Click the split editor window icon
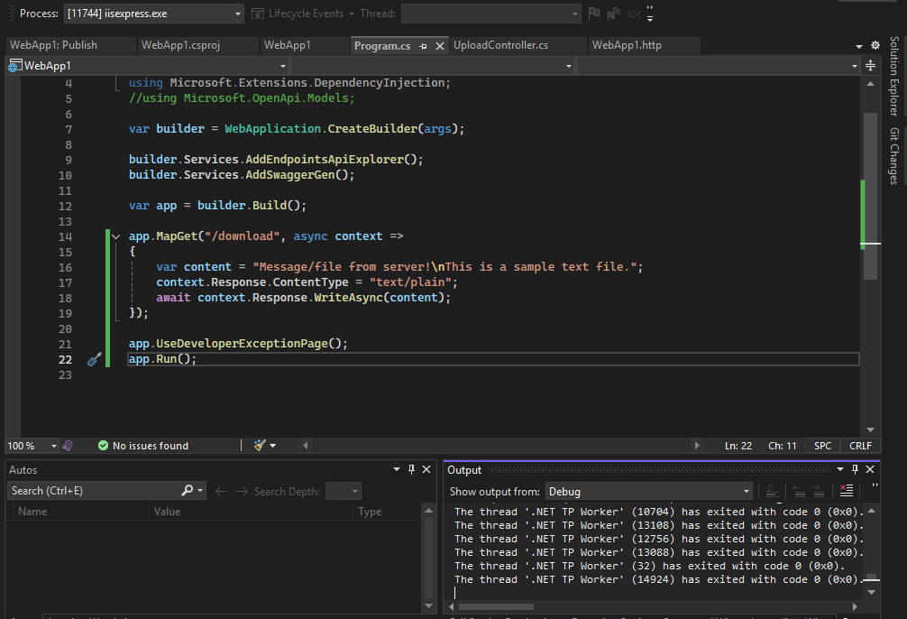907x619 pixels. pos(870,66)
